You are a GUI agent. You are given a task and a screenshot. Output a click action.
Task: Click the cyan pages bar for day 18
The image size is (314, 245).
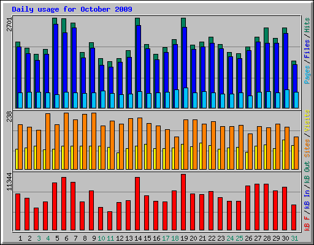click(x=177, y=99)
